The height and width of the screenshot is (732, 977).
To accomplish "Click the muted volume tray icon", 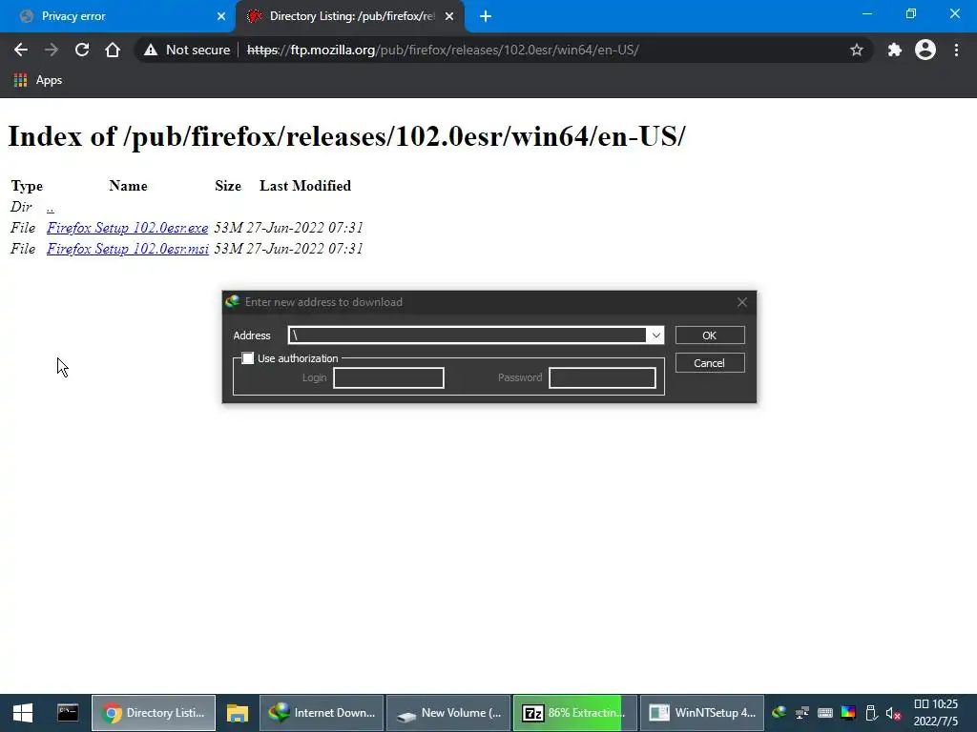I will (x=893, y=713).
